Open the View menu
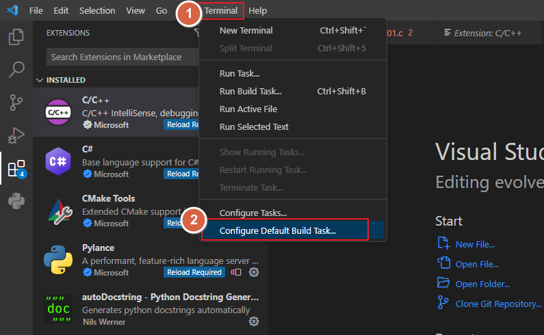Screen dimensions: 544x335 click(x=135, y=11)
